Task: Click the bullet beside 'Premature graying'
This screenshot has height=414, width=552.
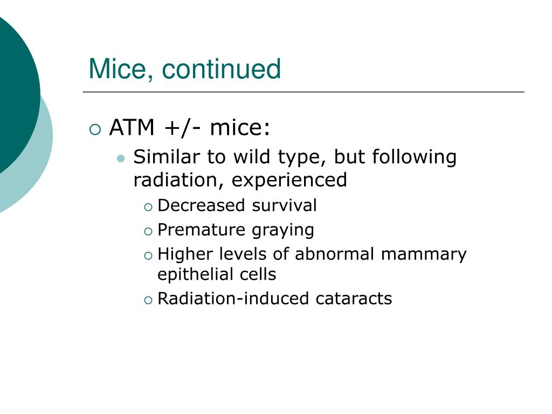Action: pos(148,231)
